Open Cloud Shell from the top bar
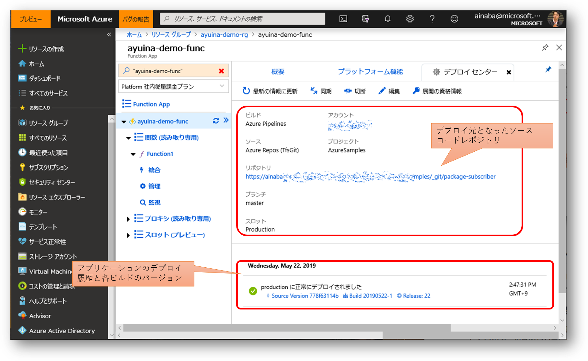 [343, 19]
